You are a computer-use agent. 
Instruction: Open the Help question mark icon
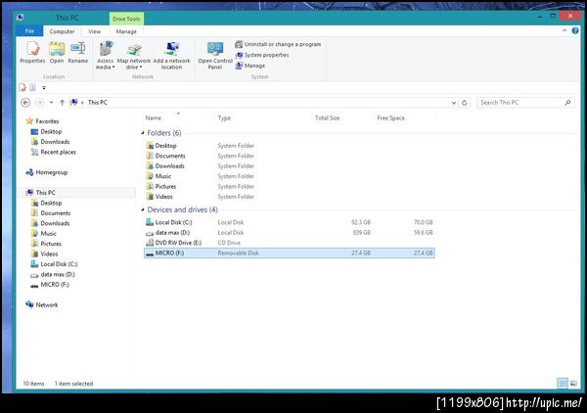point(575,30)
